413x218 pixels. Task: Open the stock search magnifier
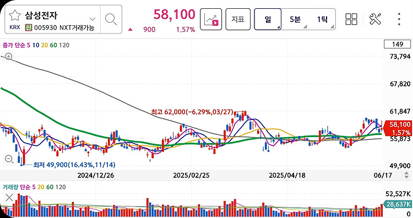[111, 19]
